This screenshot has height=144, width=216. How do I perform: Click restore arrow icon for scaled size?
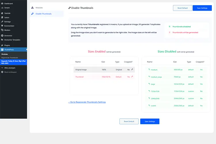(x=149, y=105)
